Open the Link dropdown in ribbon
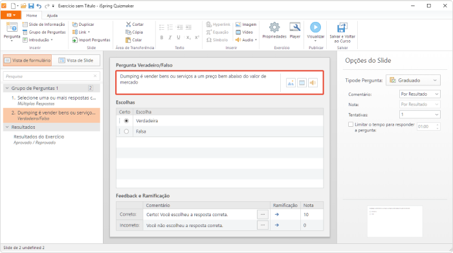This screenshot has height=253, width=453. pyautogui.click(x=81, y=32)
